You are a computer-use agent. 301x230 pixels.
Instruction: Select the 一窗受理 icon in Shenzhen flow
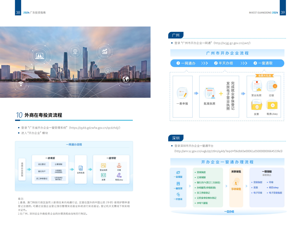(x=178, y=184)
